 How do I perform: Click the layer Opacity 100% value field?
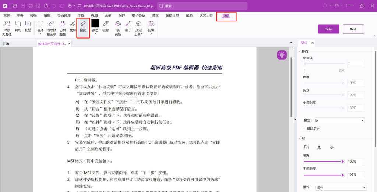356,175
